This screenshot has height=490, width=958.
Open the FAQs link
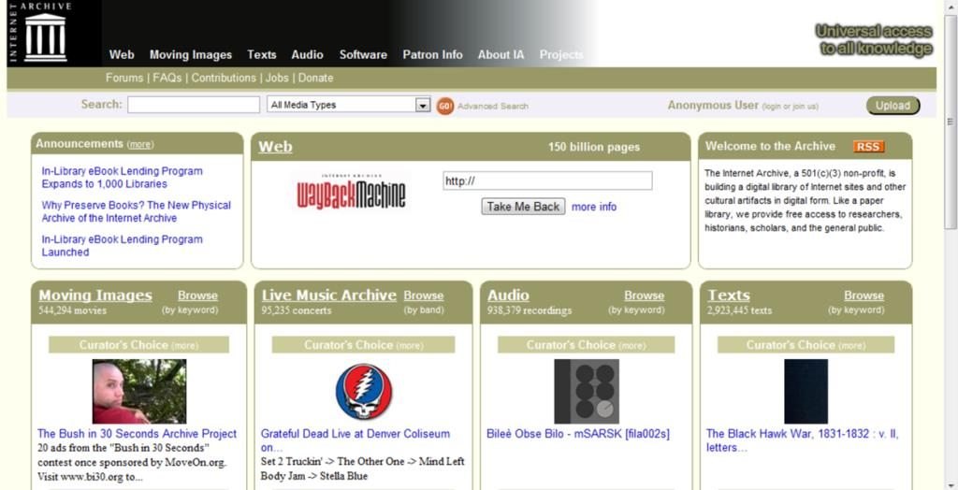[167, 79]
